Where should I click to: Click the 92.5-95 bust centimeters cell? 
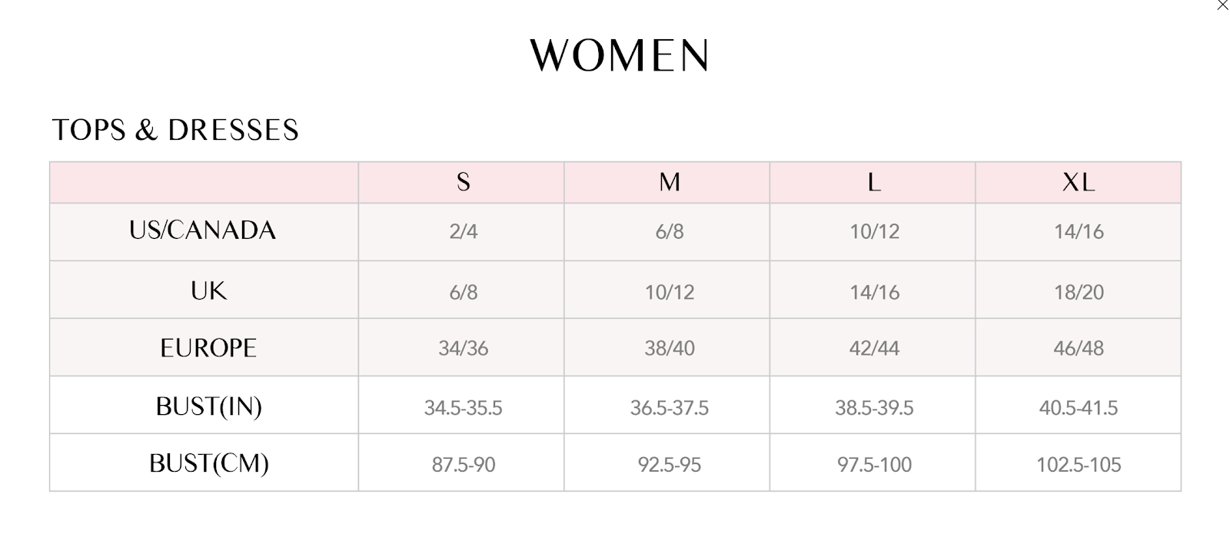(x=669, y=465)
